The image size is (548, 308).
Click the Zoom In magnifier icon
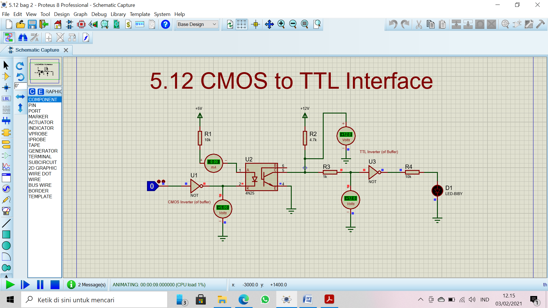[x=281, y=25]
